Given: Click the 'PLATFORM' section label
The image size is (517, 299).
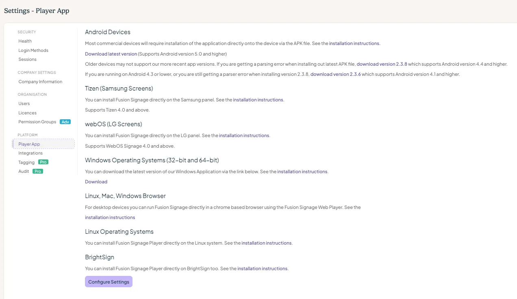Looking at the screenshot, I should pos(28,135).
